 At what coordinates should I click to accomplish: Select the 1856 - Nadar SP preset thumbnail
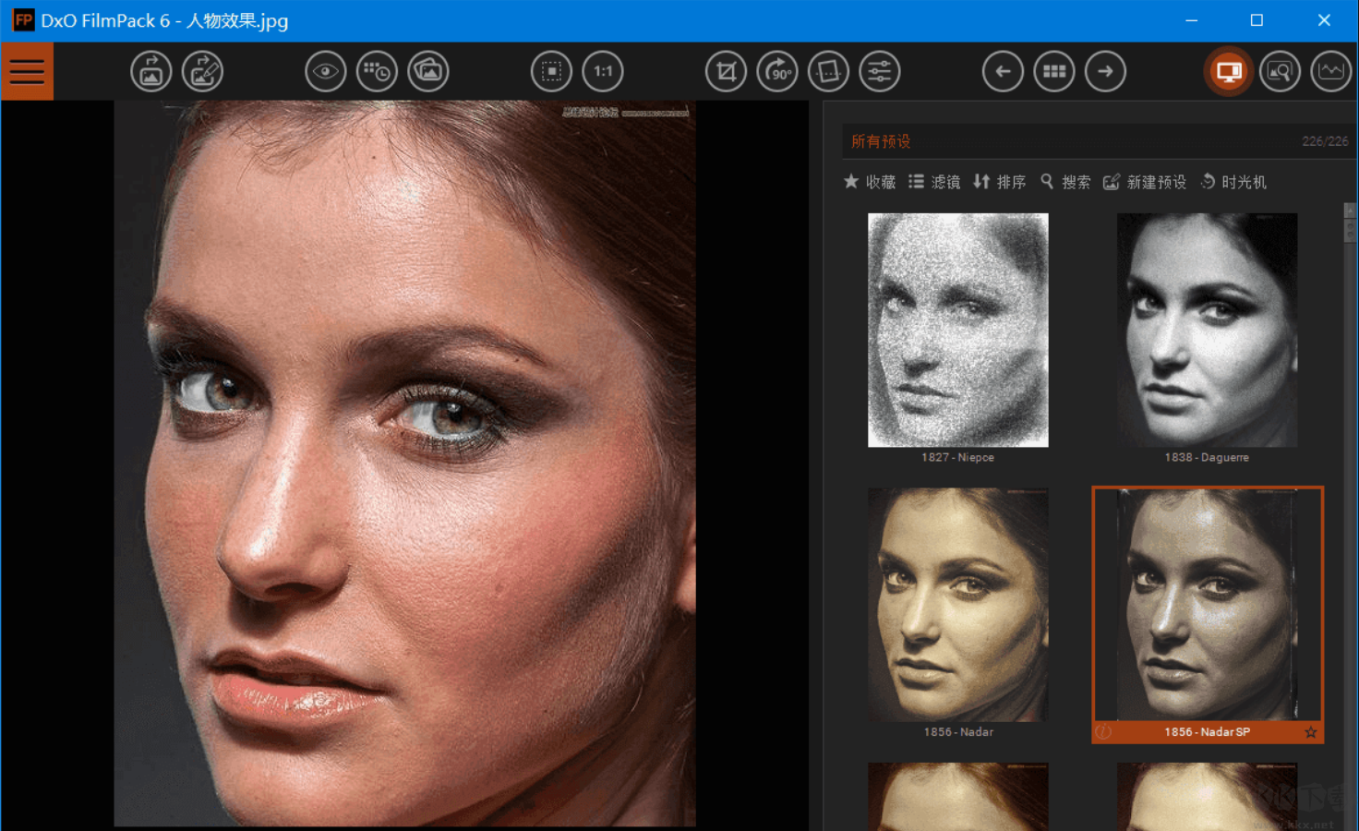pos(1208,605)
